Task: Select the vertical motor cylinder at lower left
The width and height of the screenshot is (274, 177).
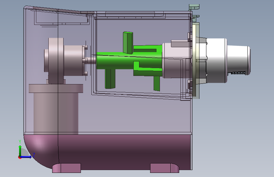Action: click(x=56, y=113)
